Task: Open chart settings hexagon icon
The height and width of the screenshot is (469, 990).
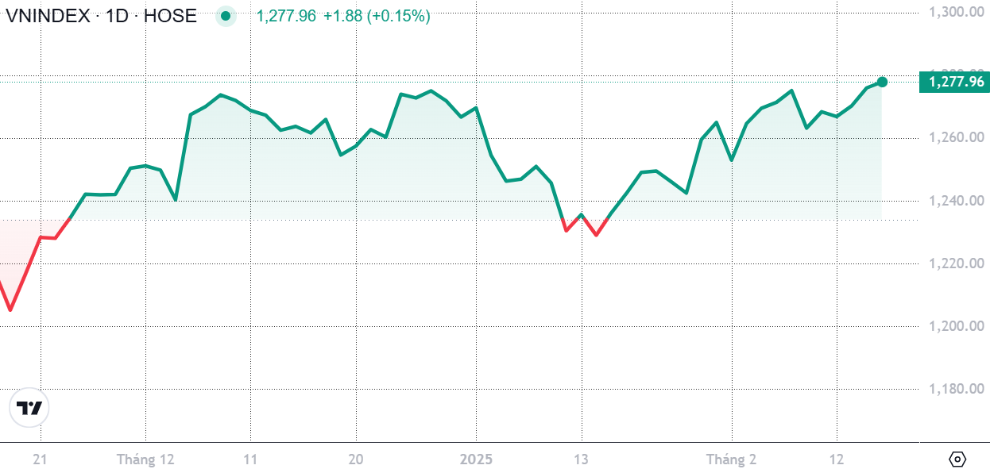Action: coord(957,459)
